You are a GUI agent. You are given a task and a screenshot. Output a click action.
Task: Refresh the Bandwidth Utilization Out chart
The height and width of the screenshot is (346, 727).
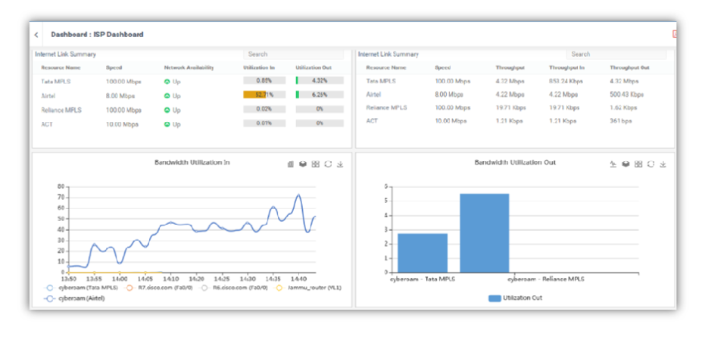pyautogui.click(x=651, y=164)
